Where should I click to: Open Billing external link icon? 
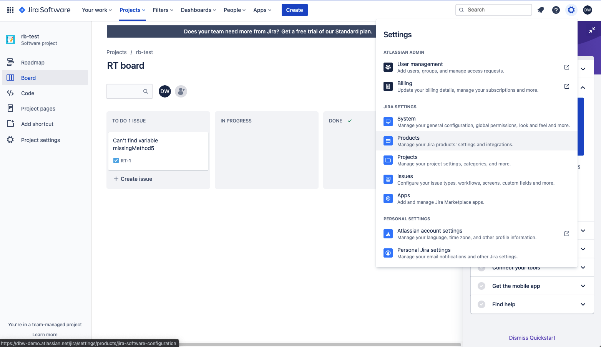click(x=567, y=86)
